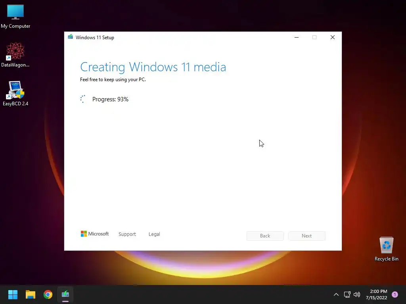Click the Progress: 93% text
This screenshot has height=304, width=406.
(x=110, y=99)
